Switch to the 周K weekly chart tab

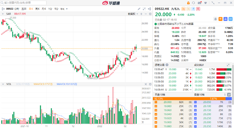37,9
